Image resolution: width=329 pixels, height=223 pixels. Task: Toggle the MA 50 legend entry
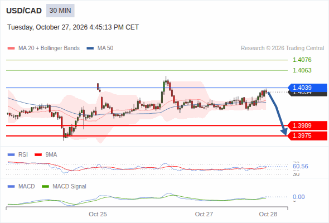[x=100, y=49]
